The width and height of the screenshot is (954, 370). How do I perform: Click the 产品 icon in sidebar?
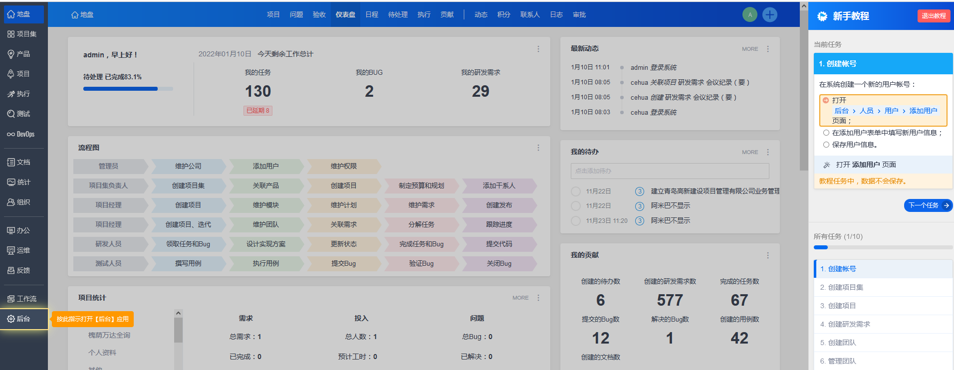pyautogui.click(x=10, y=54)
